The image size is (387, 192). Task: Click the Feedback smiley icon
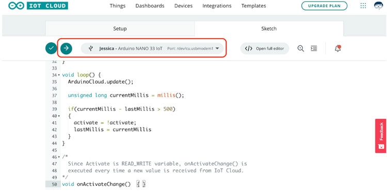tap(381, 147)
